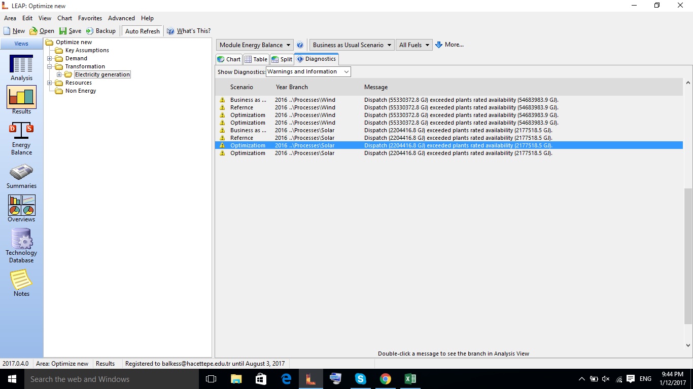The height and width of the screenshot is (389, 693).
Task: Switch to Results view icon
Action: [21, 100]
